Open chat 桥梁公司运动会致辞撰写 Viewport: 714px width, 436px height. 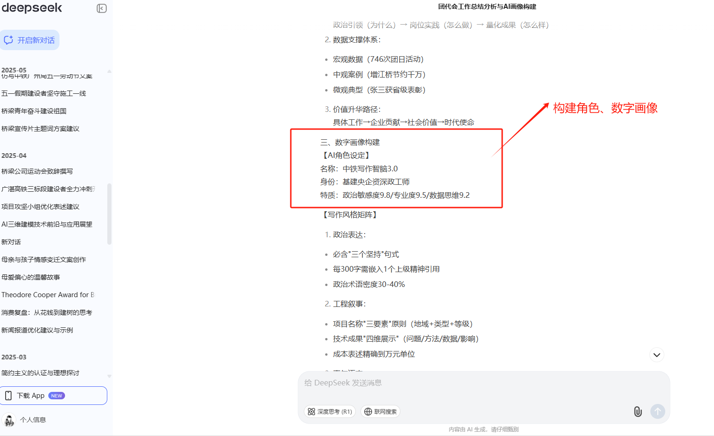(37, 171)
